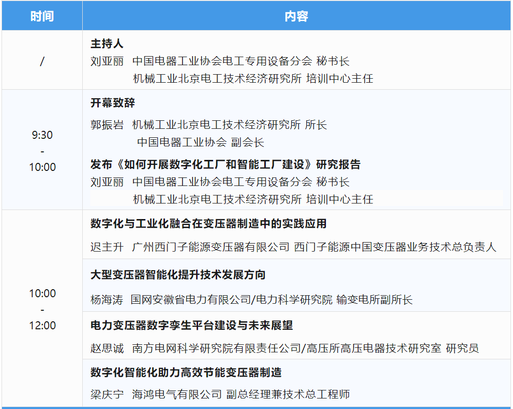Click the 时间 column header
This screenshot has width=513, height=409.
coord(41,16)
